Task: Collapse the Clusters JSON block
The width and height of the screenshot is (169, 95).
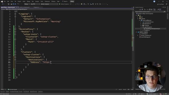Action: (x=15, y=52)
